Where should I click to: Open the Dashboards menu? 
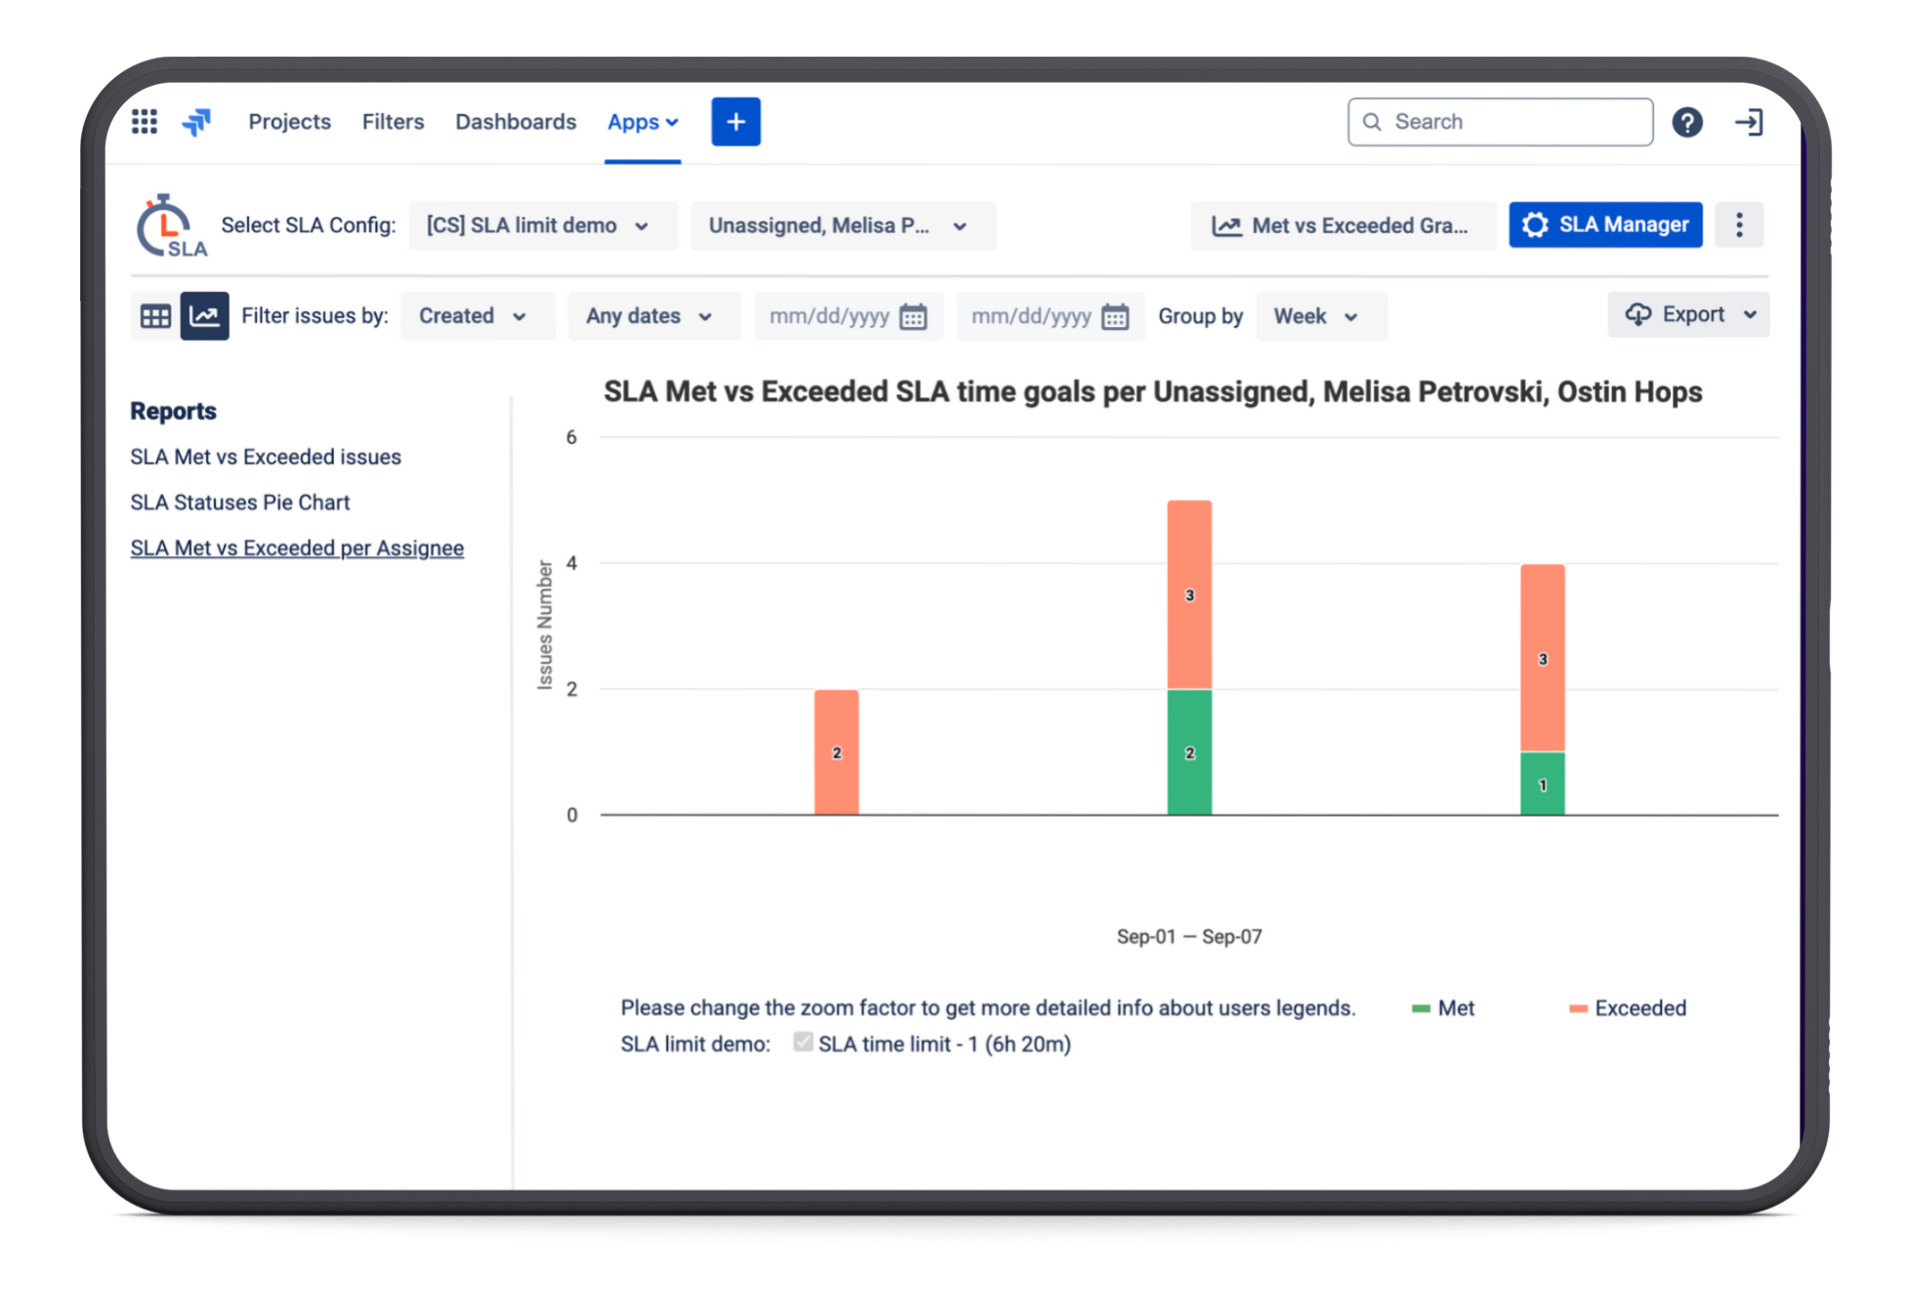[x=516, y=122]
